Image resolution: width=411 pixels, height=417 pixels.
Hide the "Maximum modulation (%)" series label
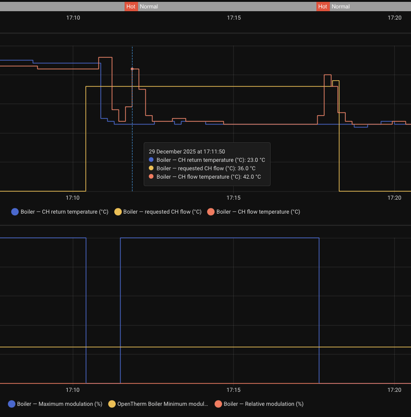point(59,404)
